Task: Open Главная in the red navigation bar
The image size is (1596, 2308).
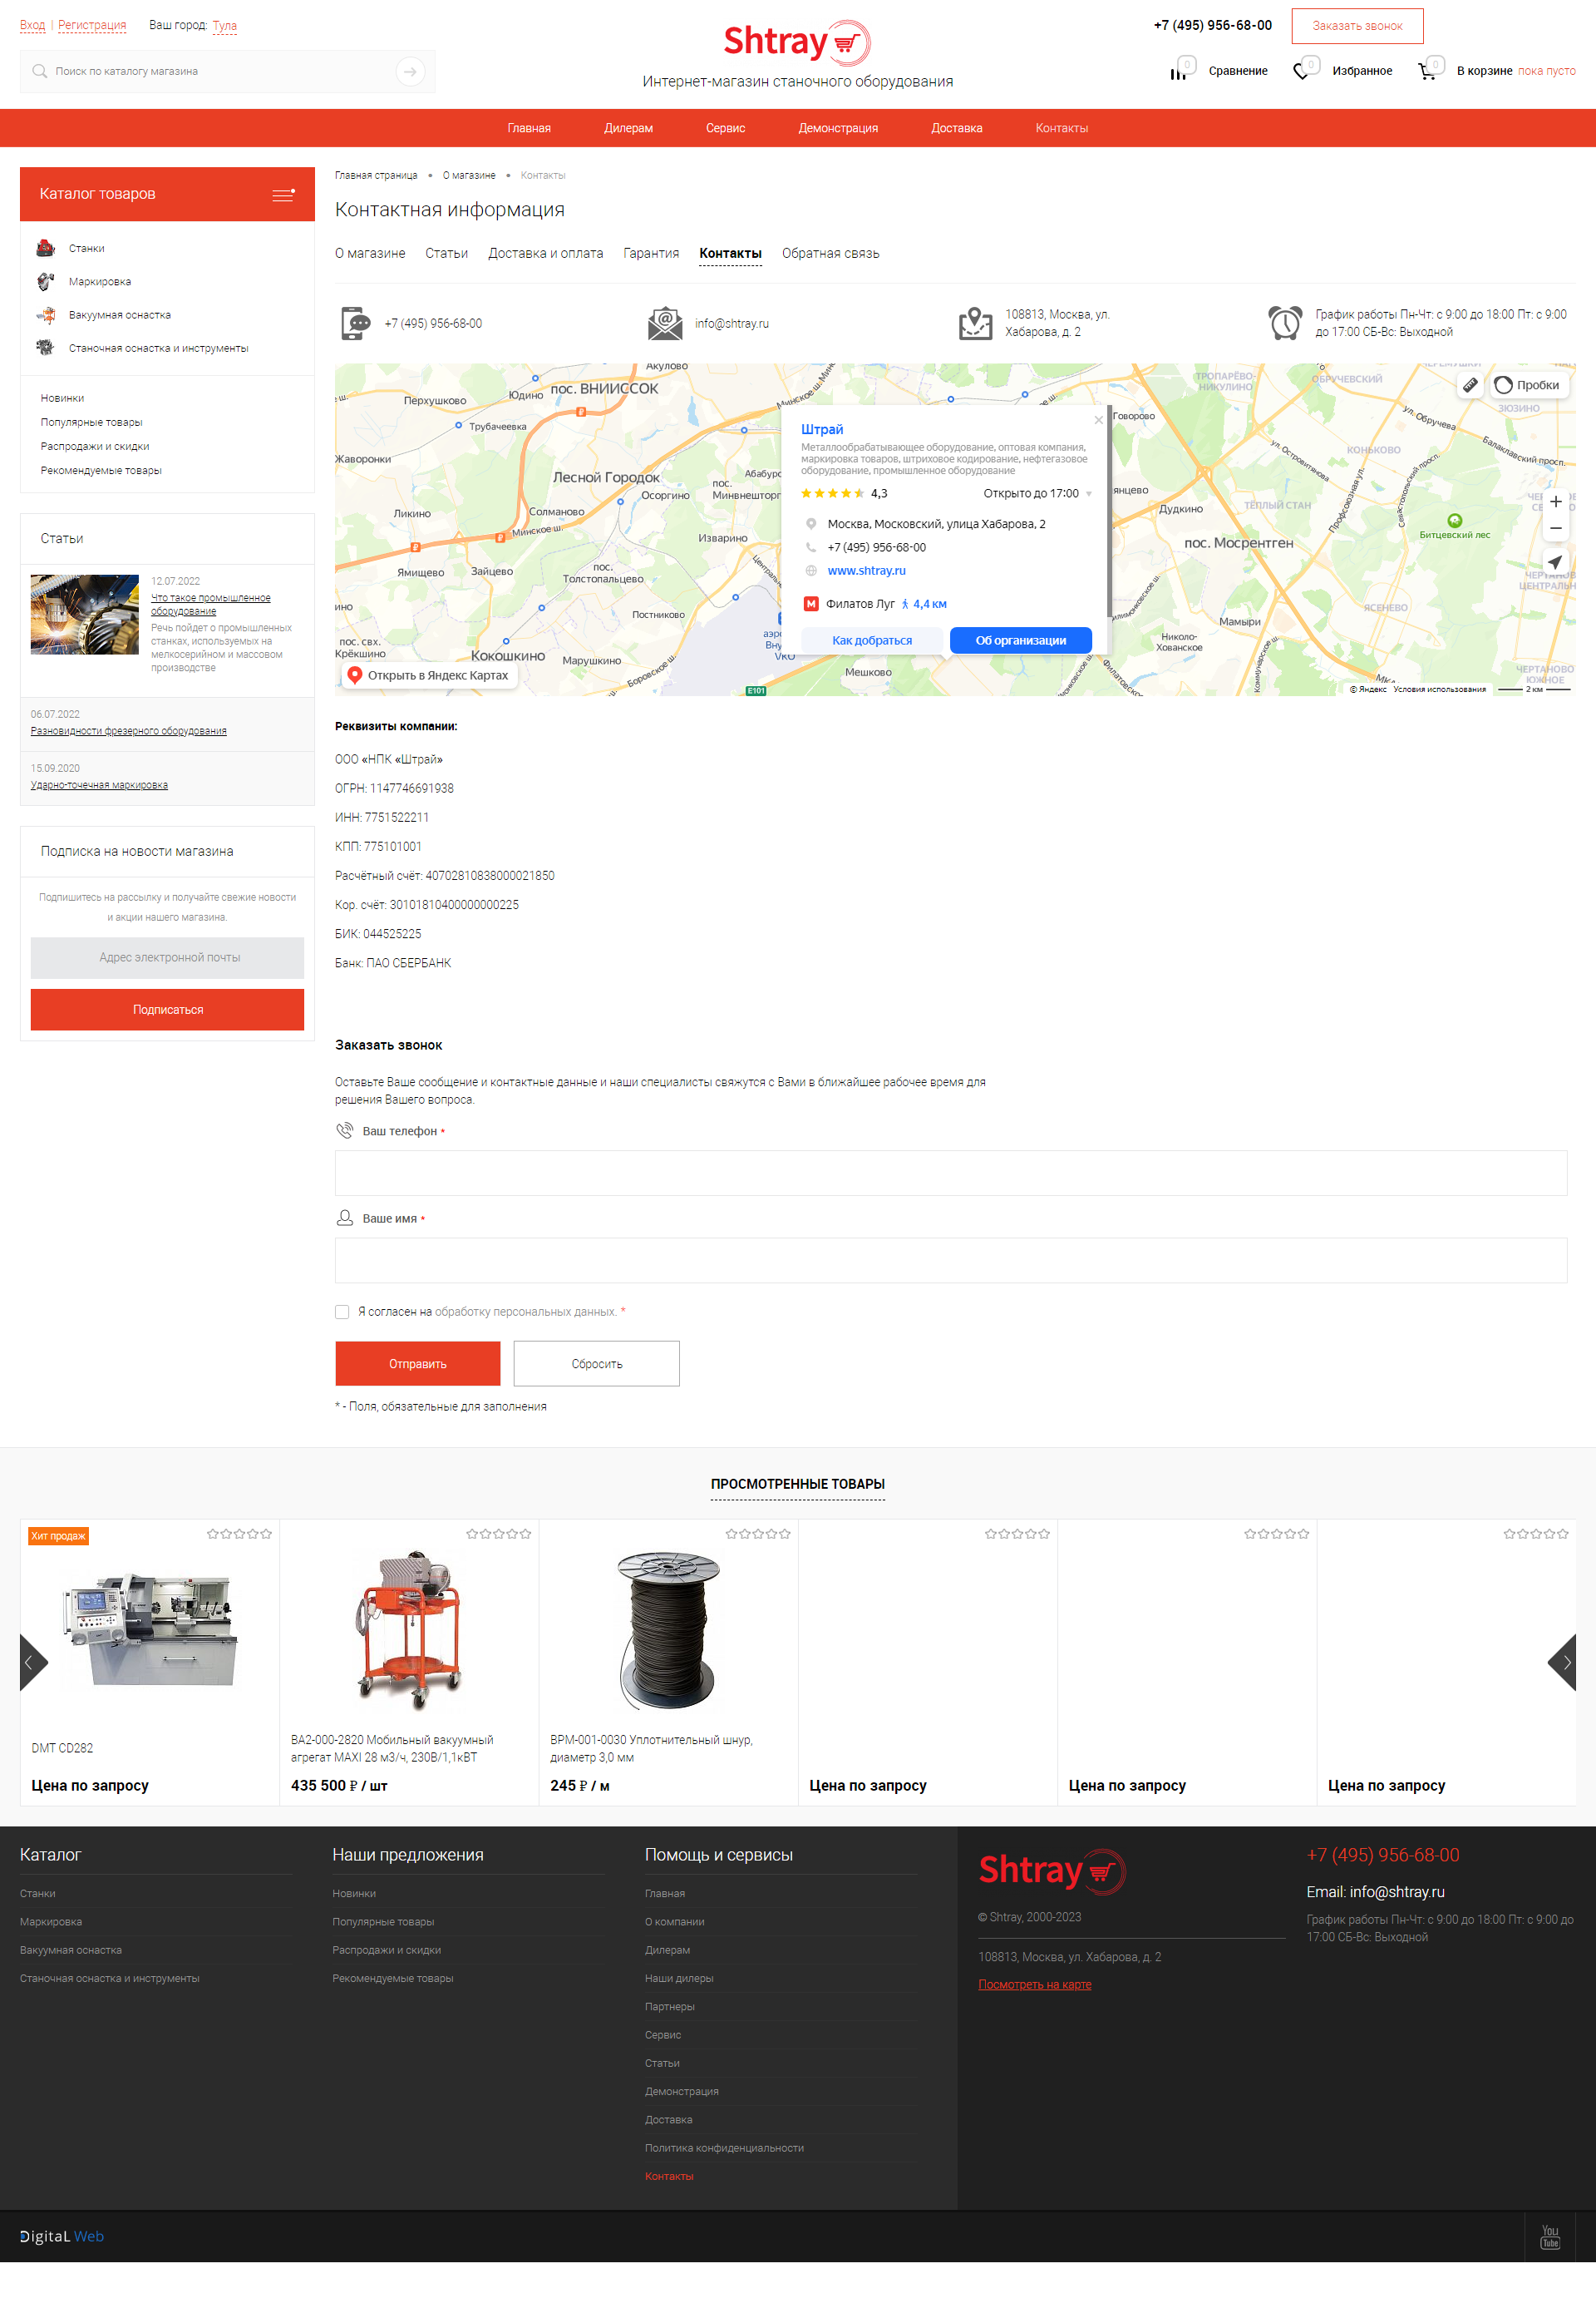Action: click(x=529, y=128)
